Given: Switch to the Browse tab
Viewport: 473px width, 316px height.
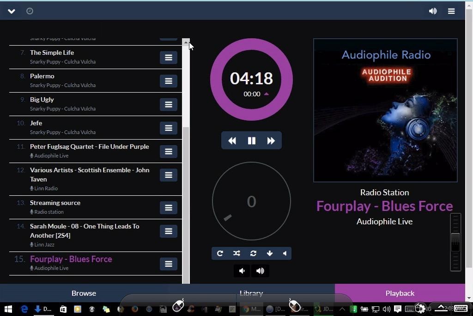Looking at the screenshot, I should pyautogui.click(x=84, y=293).
